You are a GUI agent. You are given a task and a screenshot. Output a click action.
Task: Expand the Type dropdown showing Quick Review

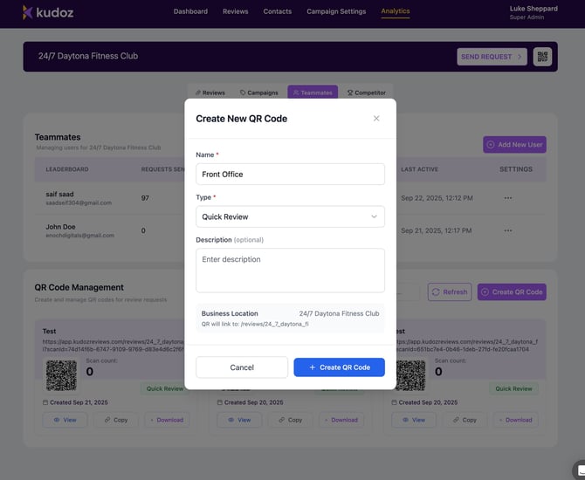(290, 216)
